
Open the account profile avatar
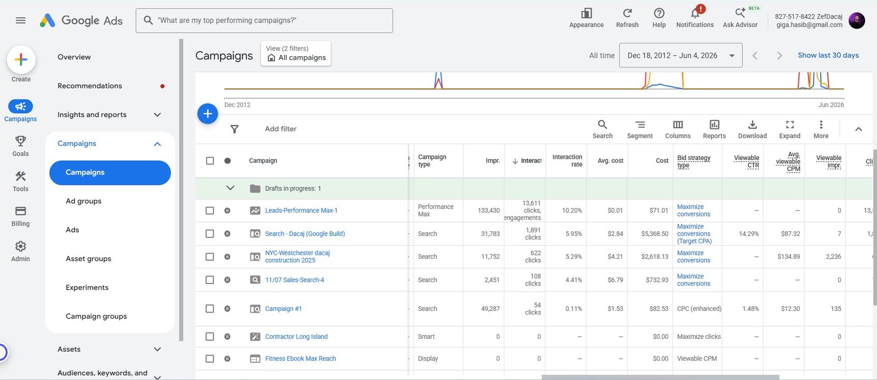[856, 21]
